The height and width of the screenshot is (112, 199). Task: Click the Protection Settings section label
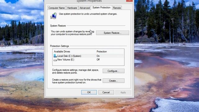tap(59, 46)
